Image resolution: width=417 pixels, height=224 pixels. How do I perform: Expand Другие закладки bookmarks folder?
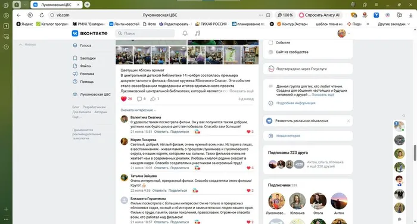394,24
